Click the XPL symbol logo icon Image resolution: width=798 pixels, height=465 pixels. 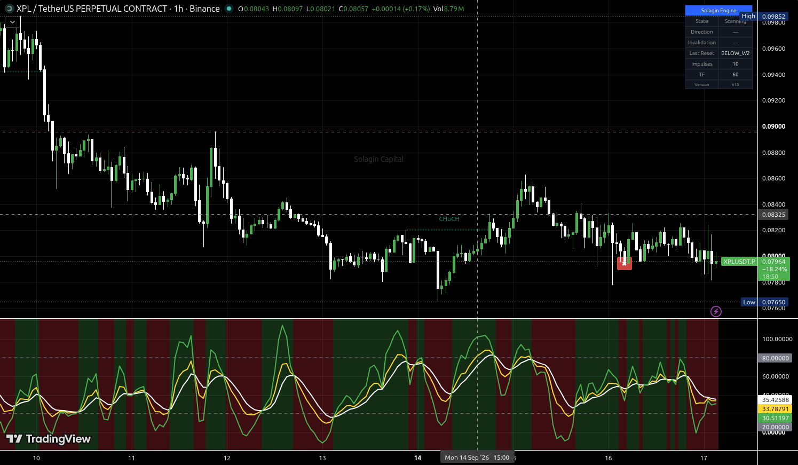click(9, 9)
